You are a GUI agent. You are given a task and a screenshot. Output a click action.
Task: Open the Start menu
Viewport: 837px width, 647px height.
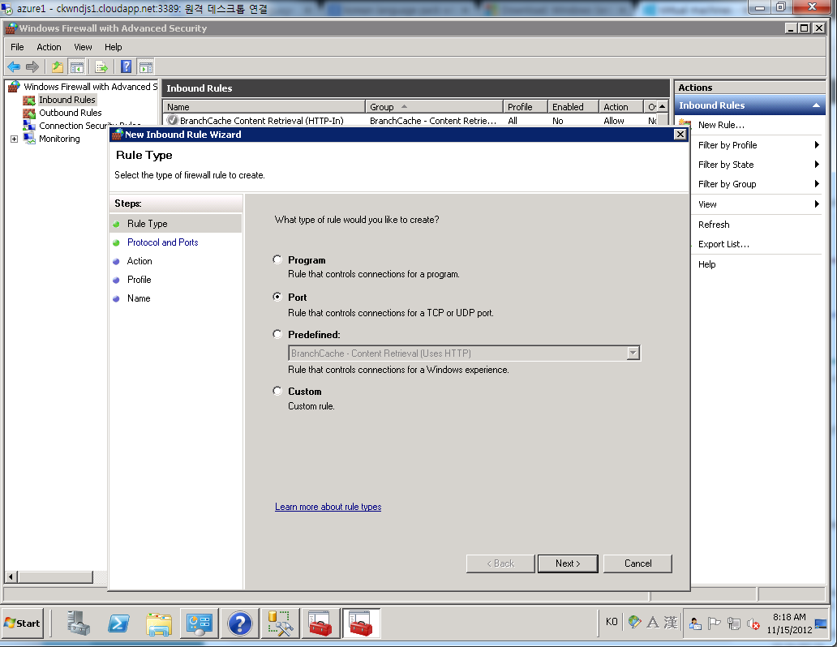(x=23, y=623)
